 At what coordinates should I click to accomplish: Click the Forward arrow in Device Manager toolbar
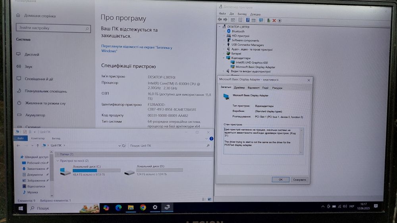coord(225,20)
